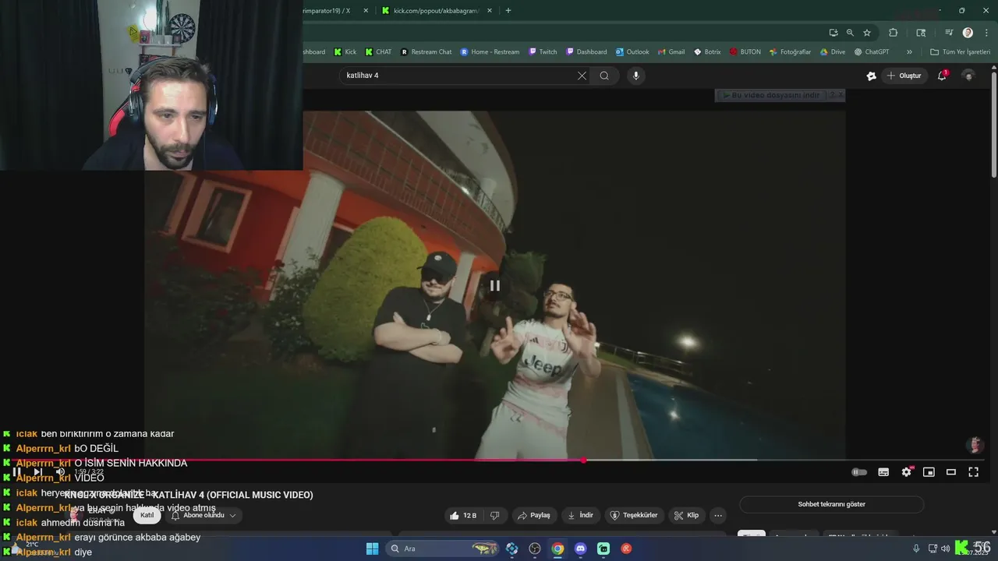Open the Fotoğraflar bookmark
The height and width of the screenshot is (561, 998).
(790, 52)
